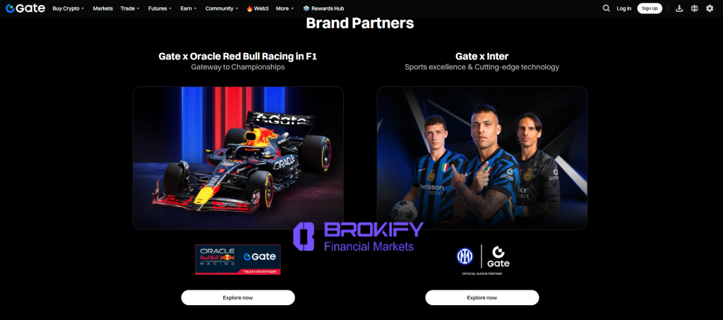Click the Web3 flame icon
The height and width of the screenshot is (320, 723).
coord(249,8)
